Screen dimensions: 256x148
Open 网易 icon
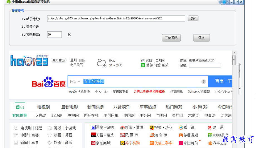(x=210, y=128)
